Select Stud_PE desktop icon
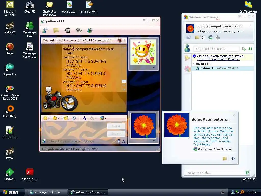Viewport: 261px width, 196px height. point(30,7)
